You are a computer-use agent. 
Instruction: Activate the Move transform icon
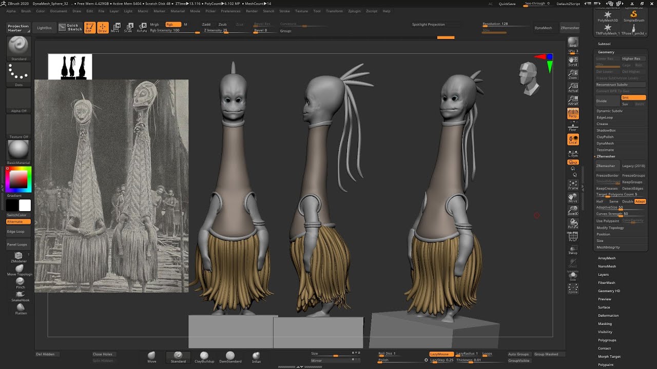click(115, 28)
